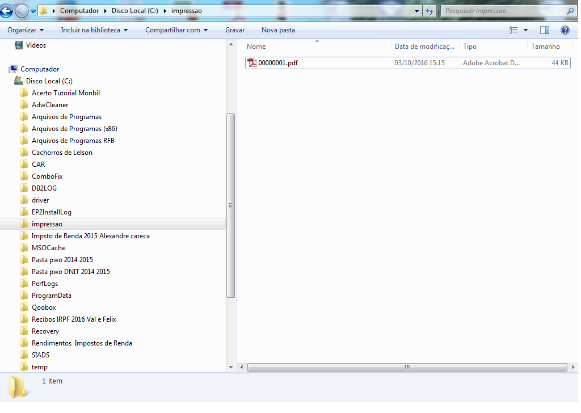Open Compartilhar com menu
The height and width of the screenshot is (413, 581).
pyautogui.click(x=176, y=30)
